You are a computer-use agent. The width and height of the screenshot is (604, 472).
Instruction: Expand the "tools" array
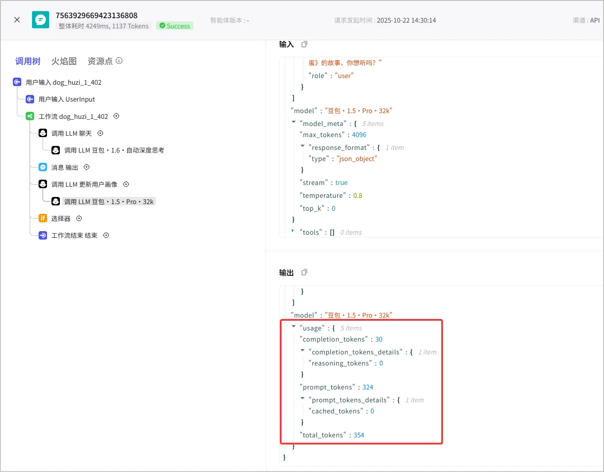(293, 231)
